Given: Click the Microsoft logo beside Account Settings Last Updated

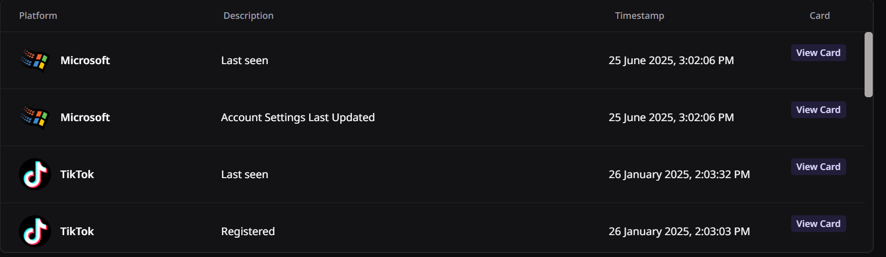Looking at the screenshot, I should click(35, 118).
